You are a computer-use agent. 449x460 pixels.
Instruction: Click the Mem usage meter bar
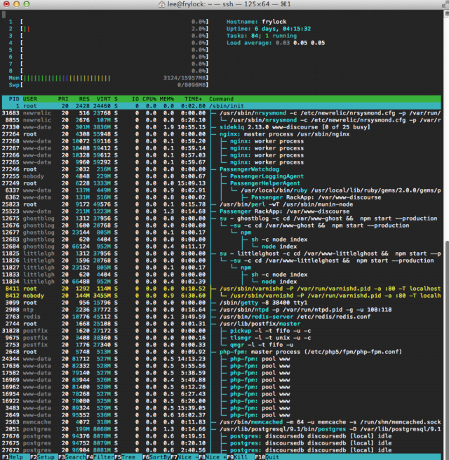pyautogui.click(x=109, y=78)
